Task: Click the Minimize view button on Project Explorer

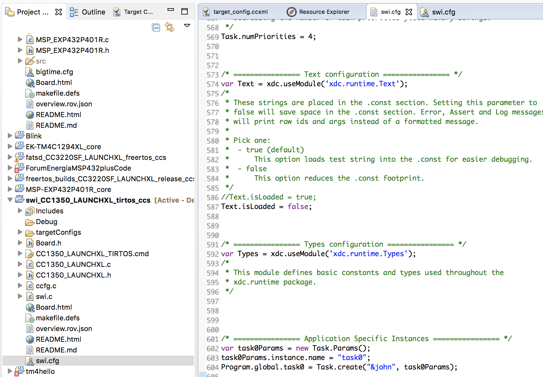Action: click(x=170, y=10)
